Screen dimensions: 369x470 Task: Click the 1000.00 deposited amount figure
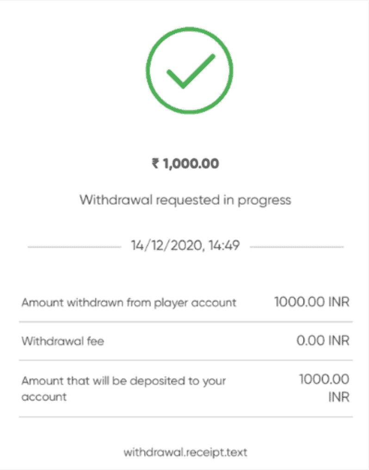[324, 379]
